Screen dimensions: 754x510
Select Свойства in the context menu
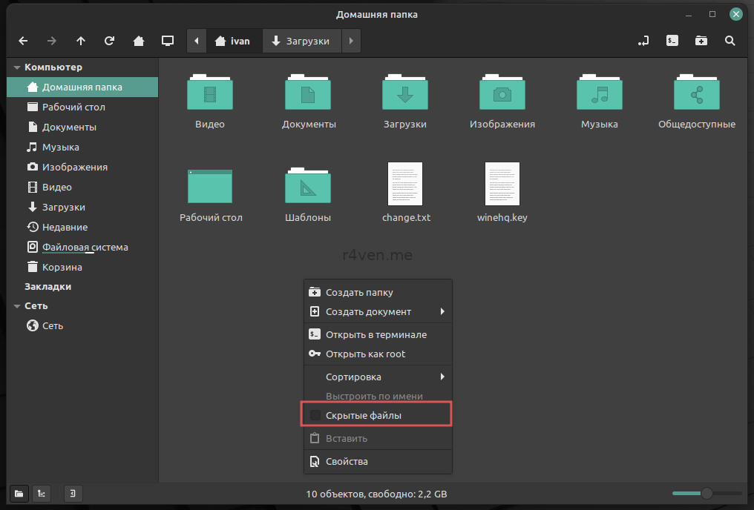coord(347,462)
